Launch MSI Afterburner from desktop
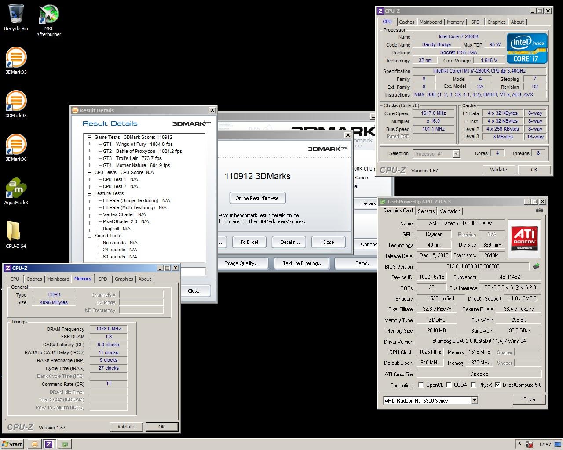Image resolution: width=563 pixels, height=450 pixels. point(48,21)
